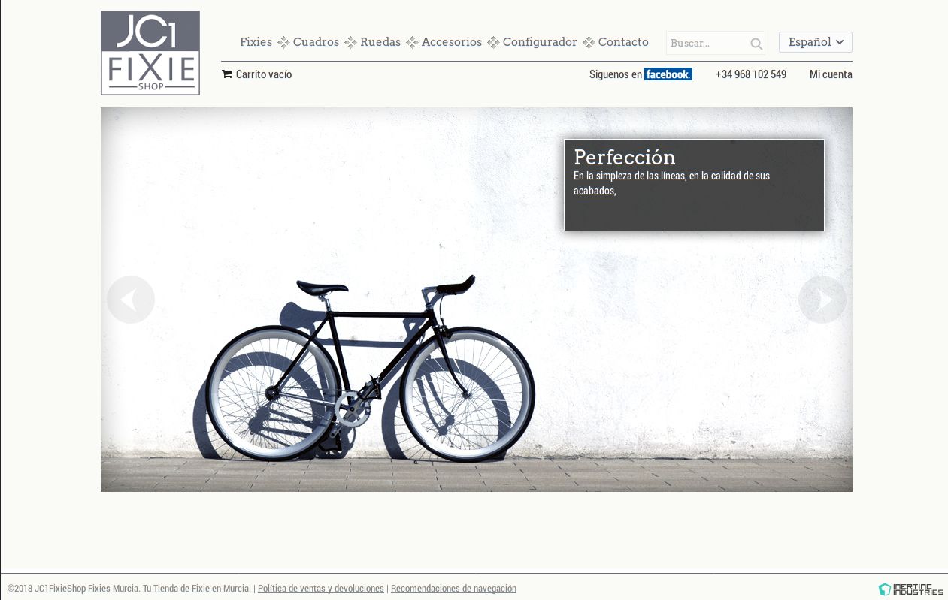948x600 pixels.
Task: Click the Perfección slide caption box
Action: 694,185
